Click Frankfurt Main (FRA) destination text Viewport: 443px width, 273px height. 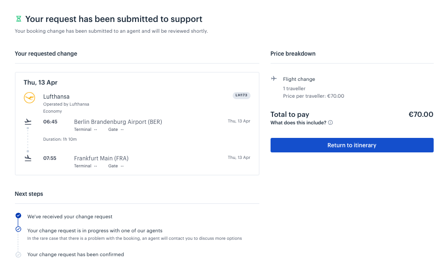tap(101, 158)
